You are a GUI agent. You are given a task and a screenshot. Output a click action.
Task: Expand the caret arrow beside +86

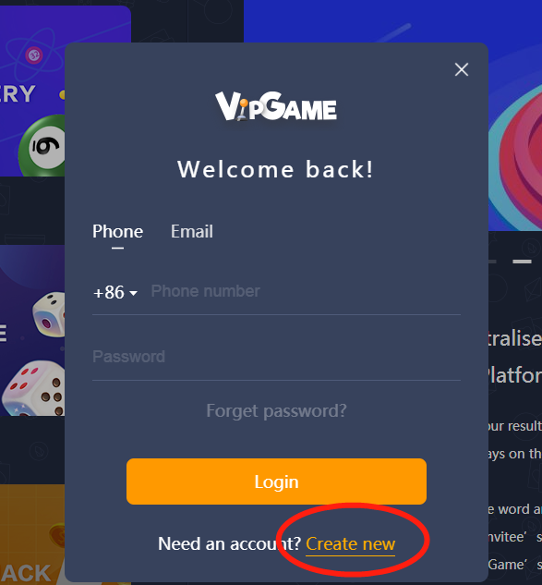tap(134, 293)
